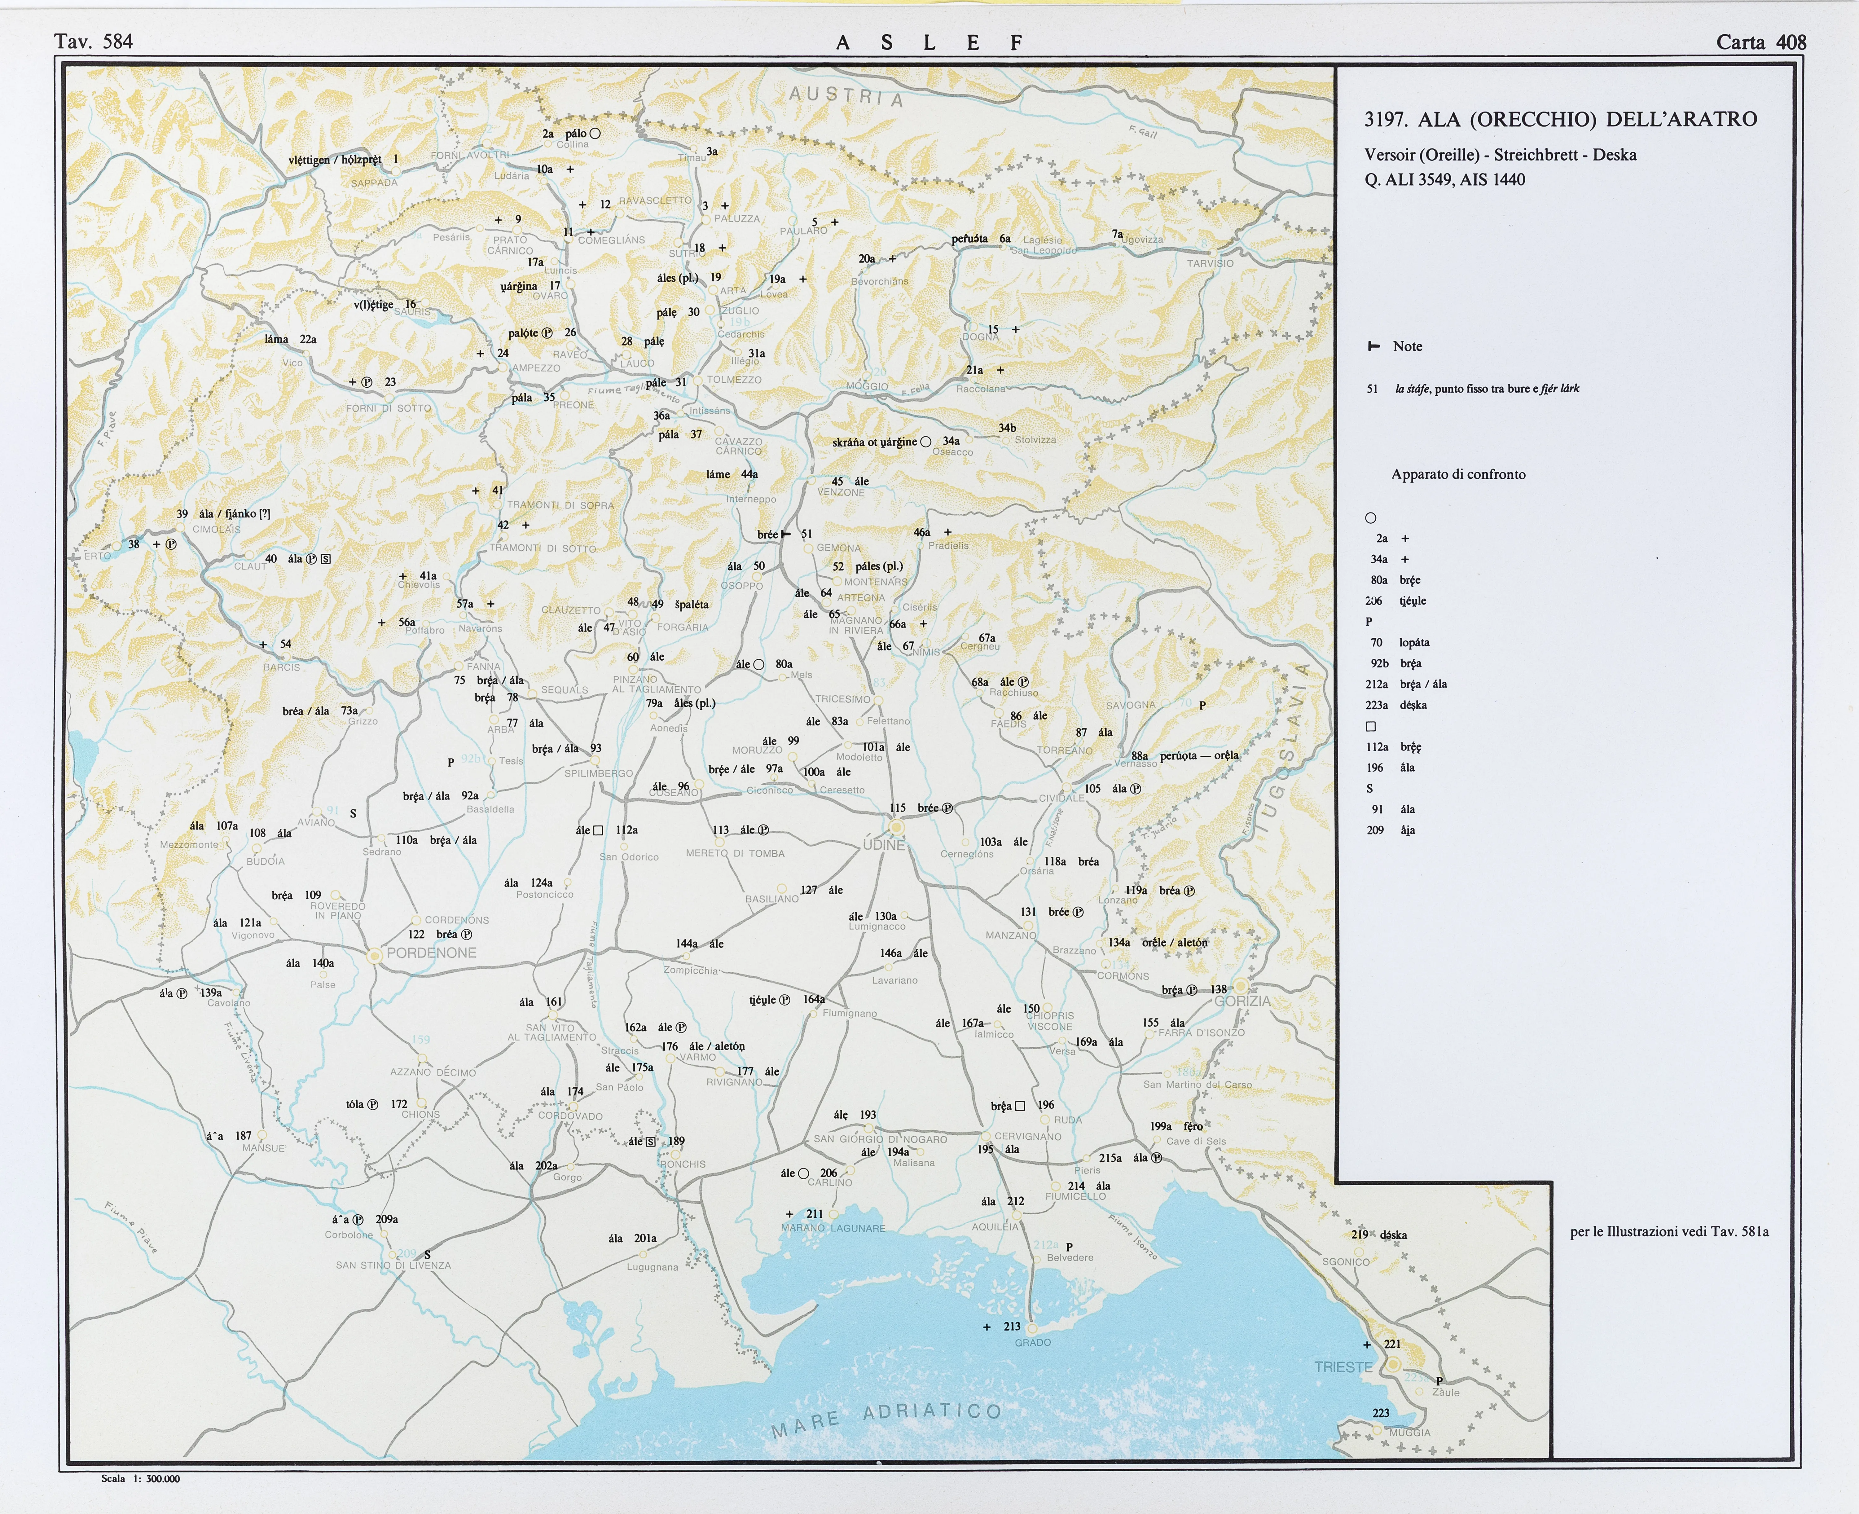This screenshot has width=1859, height=1514.
Task: Click the boxed S symbol at Ronchis 189
Action: click(650, 1142)
